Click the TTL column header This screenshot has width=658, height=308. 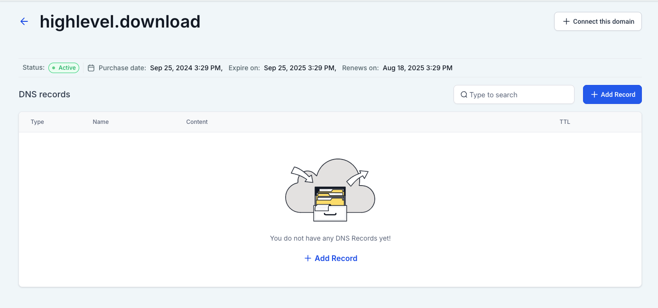click(565, 122)
